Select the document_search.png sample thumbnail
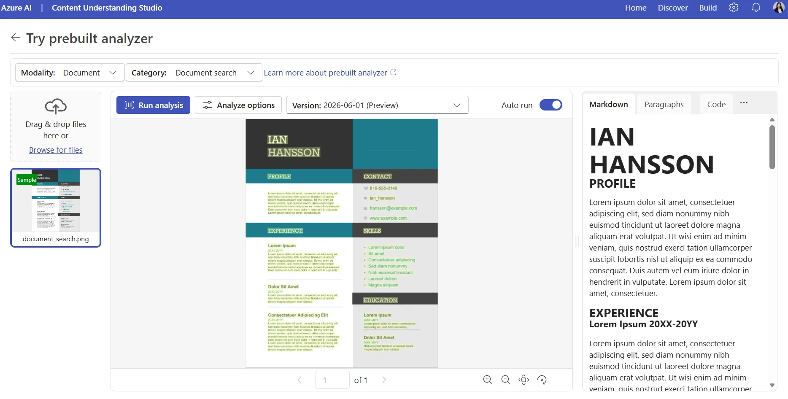The image size is (788, 399). coord(56,208)
